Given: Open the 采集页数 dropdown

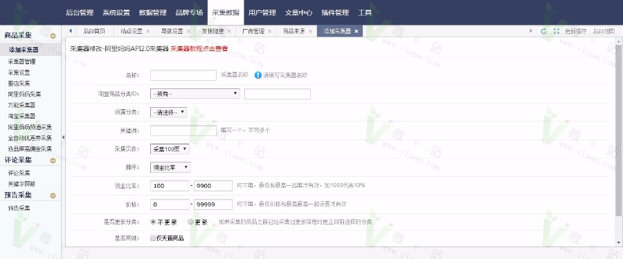Looking at the screenshot, I should click(170, 149).
